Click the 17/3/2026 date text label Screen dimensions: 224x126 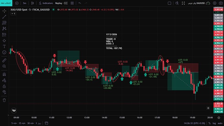point(111,35)
